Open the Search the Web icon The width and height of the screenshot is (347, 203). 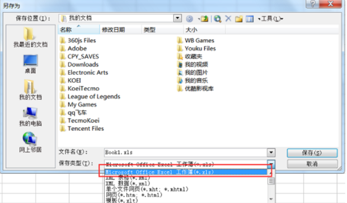(x=218, y=19)
